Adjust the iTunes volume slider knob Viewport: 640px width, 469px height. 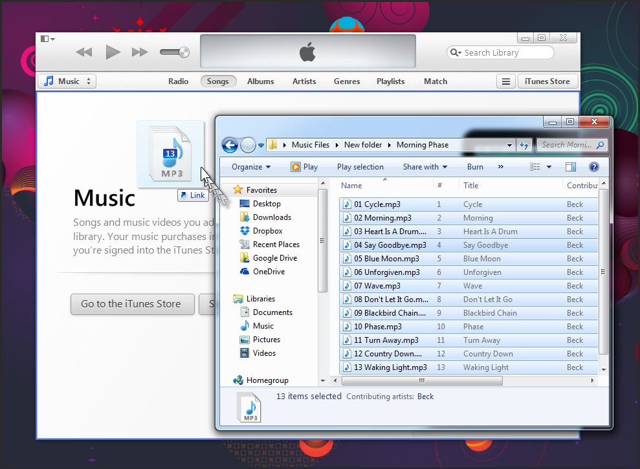point(184,52)
